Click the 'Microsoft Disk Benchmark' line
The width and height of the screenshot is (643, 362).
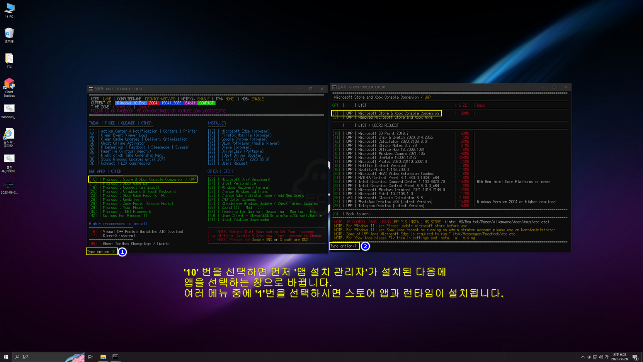click(239, 179)
